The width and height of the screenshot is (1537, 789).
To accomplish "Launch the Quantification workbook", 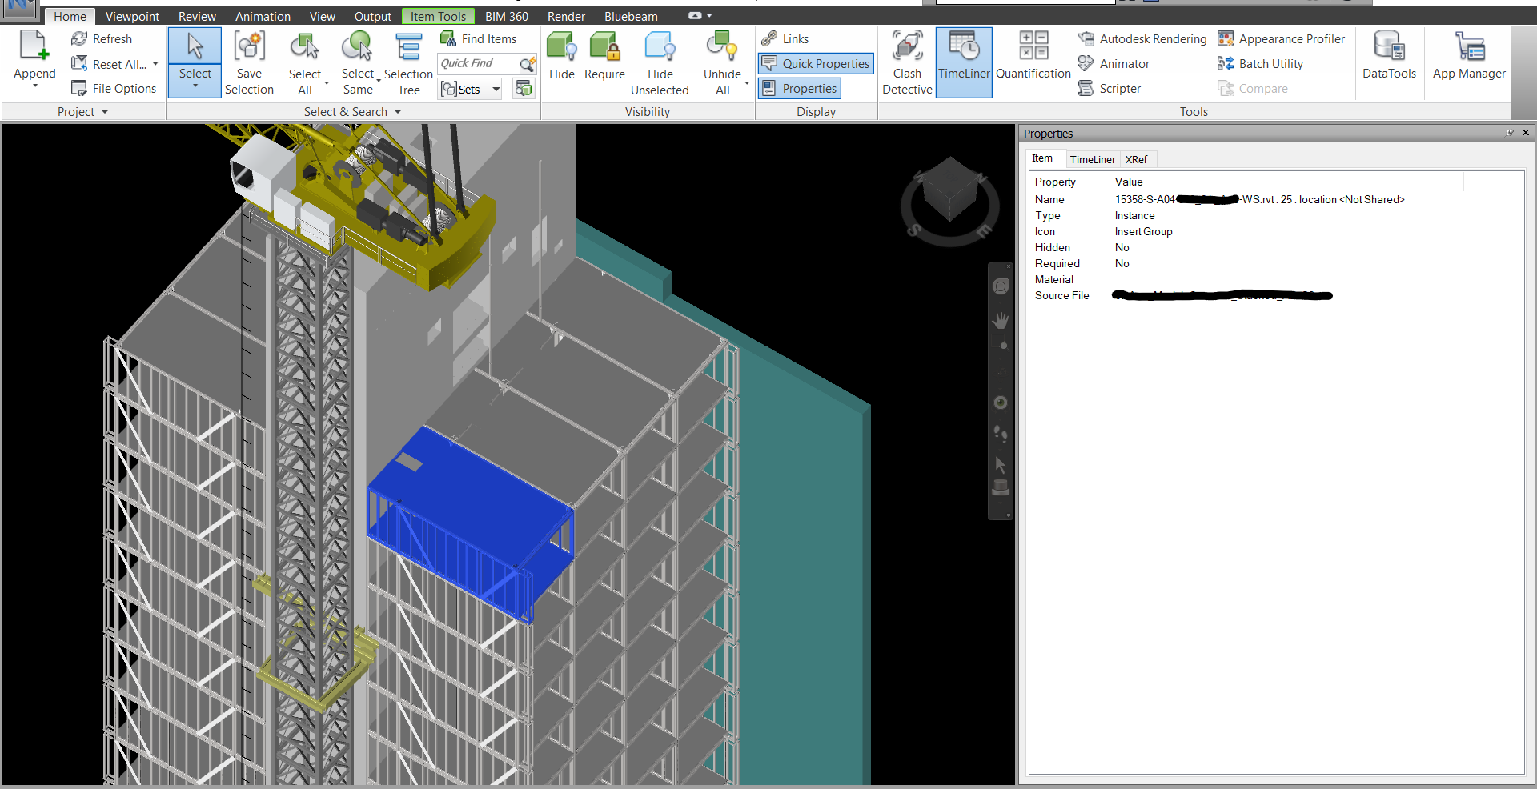I will click(1032, 62).
